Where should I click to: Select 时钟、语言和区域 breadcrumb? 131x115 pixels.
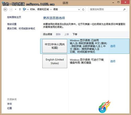click(39, 9)
